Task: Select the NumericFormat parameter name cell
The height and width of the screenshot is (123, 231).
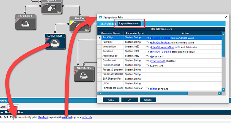Action: 112,65
